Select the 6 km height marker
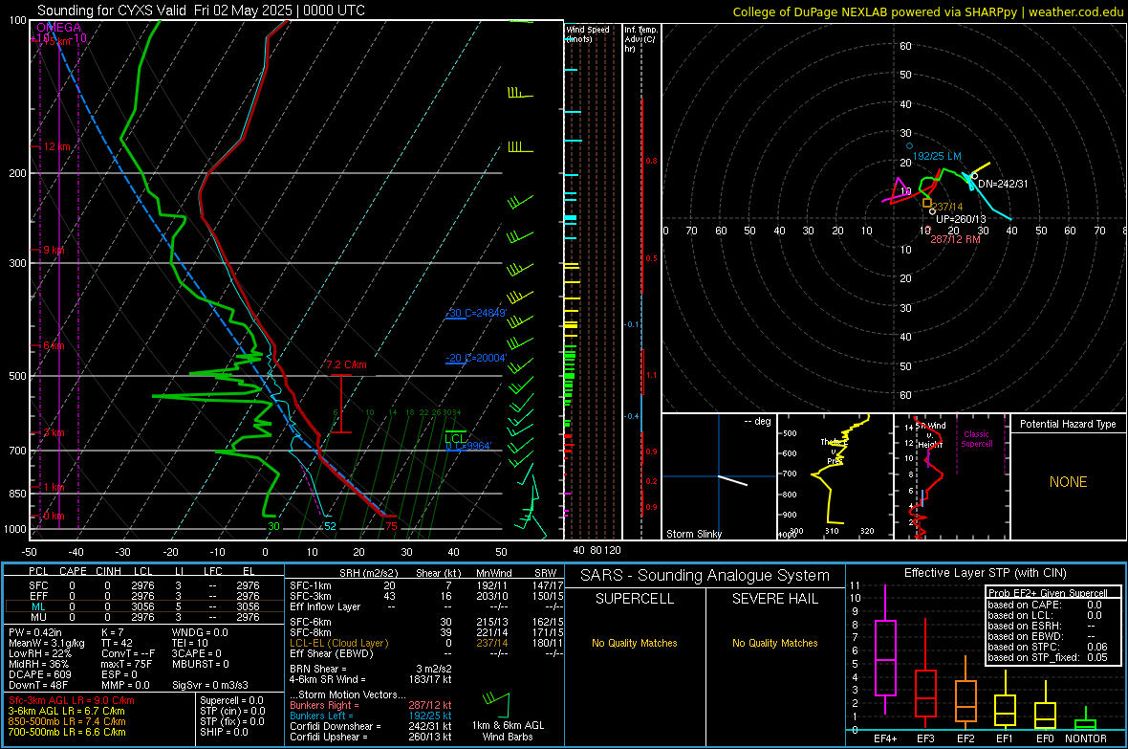The image size is (1128, 749). pyautogui.click(x=53, y=345)
